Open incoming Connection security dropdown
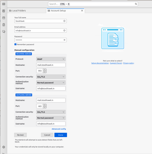The width and height of the screenshot is (152, 154). point(51,77)
